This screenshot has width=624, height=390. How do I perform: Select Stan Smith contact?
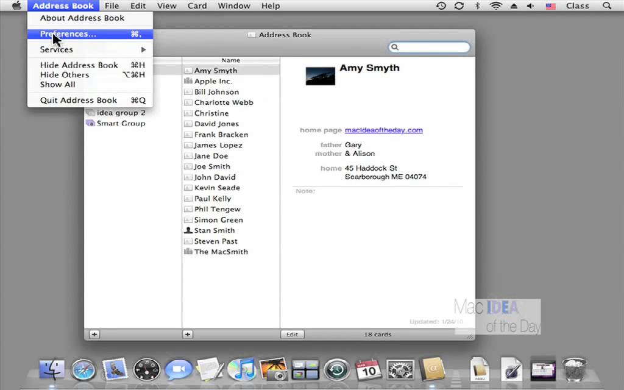point(231,230)
